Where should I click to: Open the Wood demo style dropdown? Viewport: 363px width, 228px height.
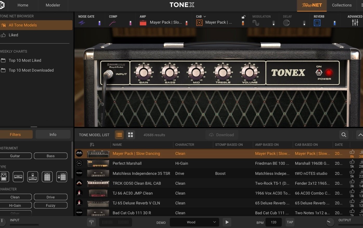click(x=194, y=222)
